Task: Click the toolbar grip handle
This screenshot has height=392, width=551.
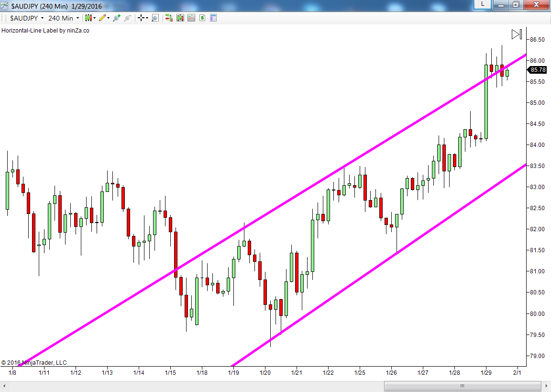Action: tap(2, 18)
